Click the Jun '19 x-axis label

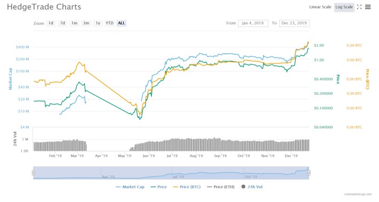pos(148,156)
